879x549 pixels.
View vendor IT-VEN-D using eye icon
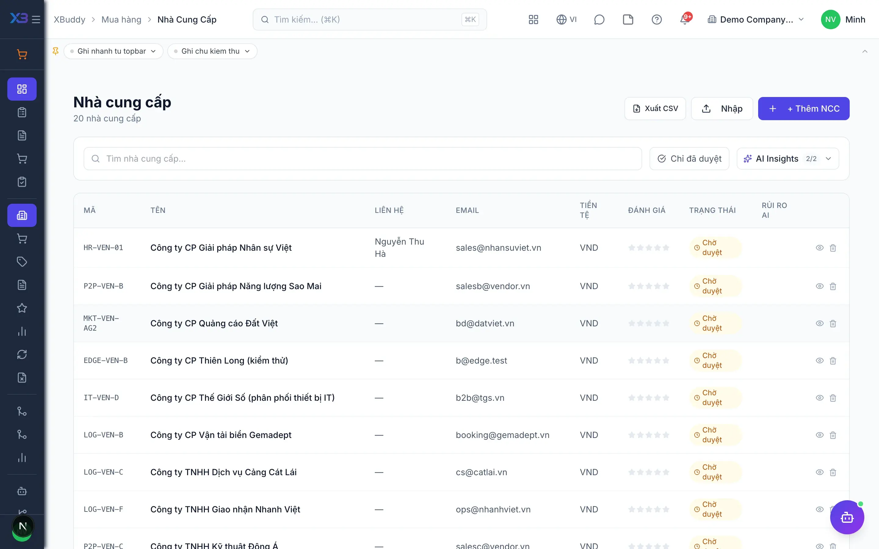819,398
